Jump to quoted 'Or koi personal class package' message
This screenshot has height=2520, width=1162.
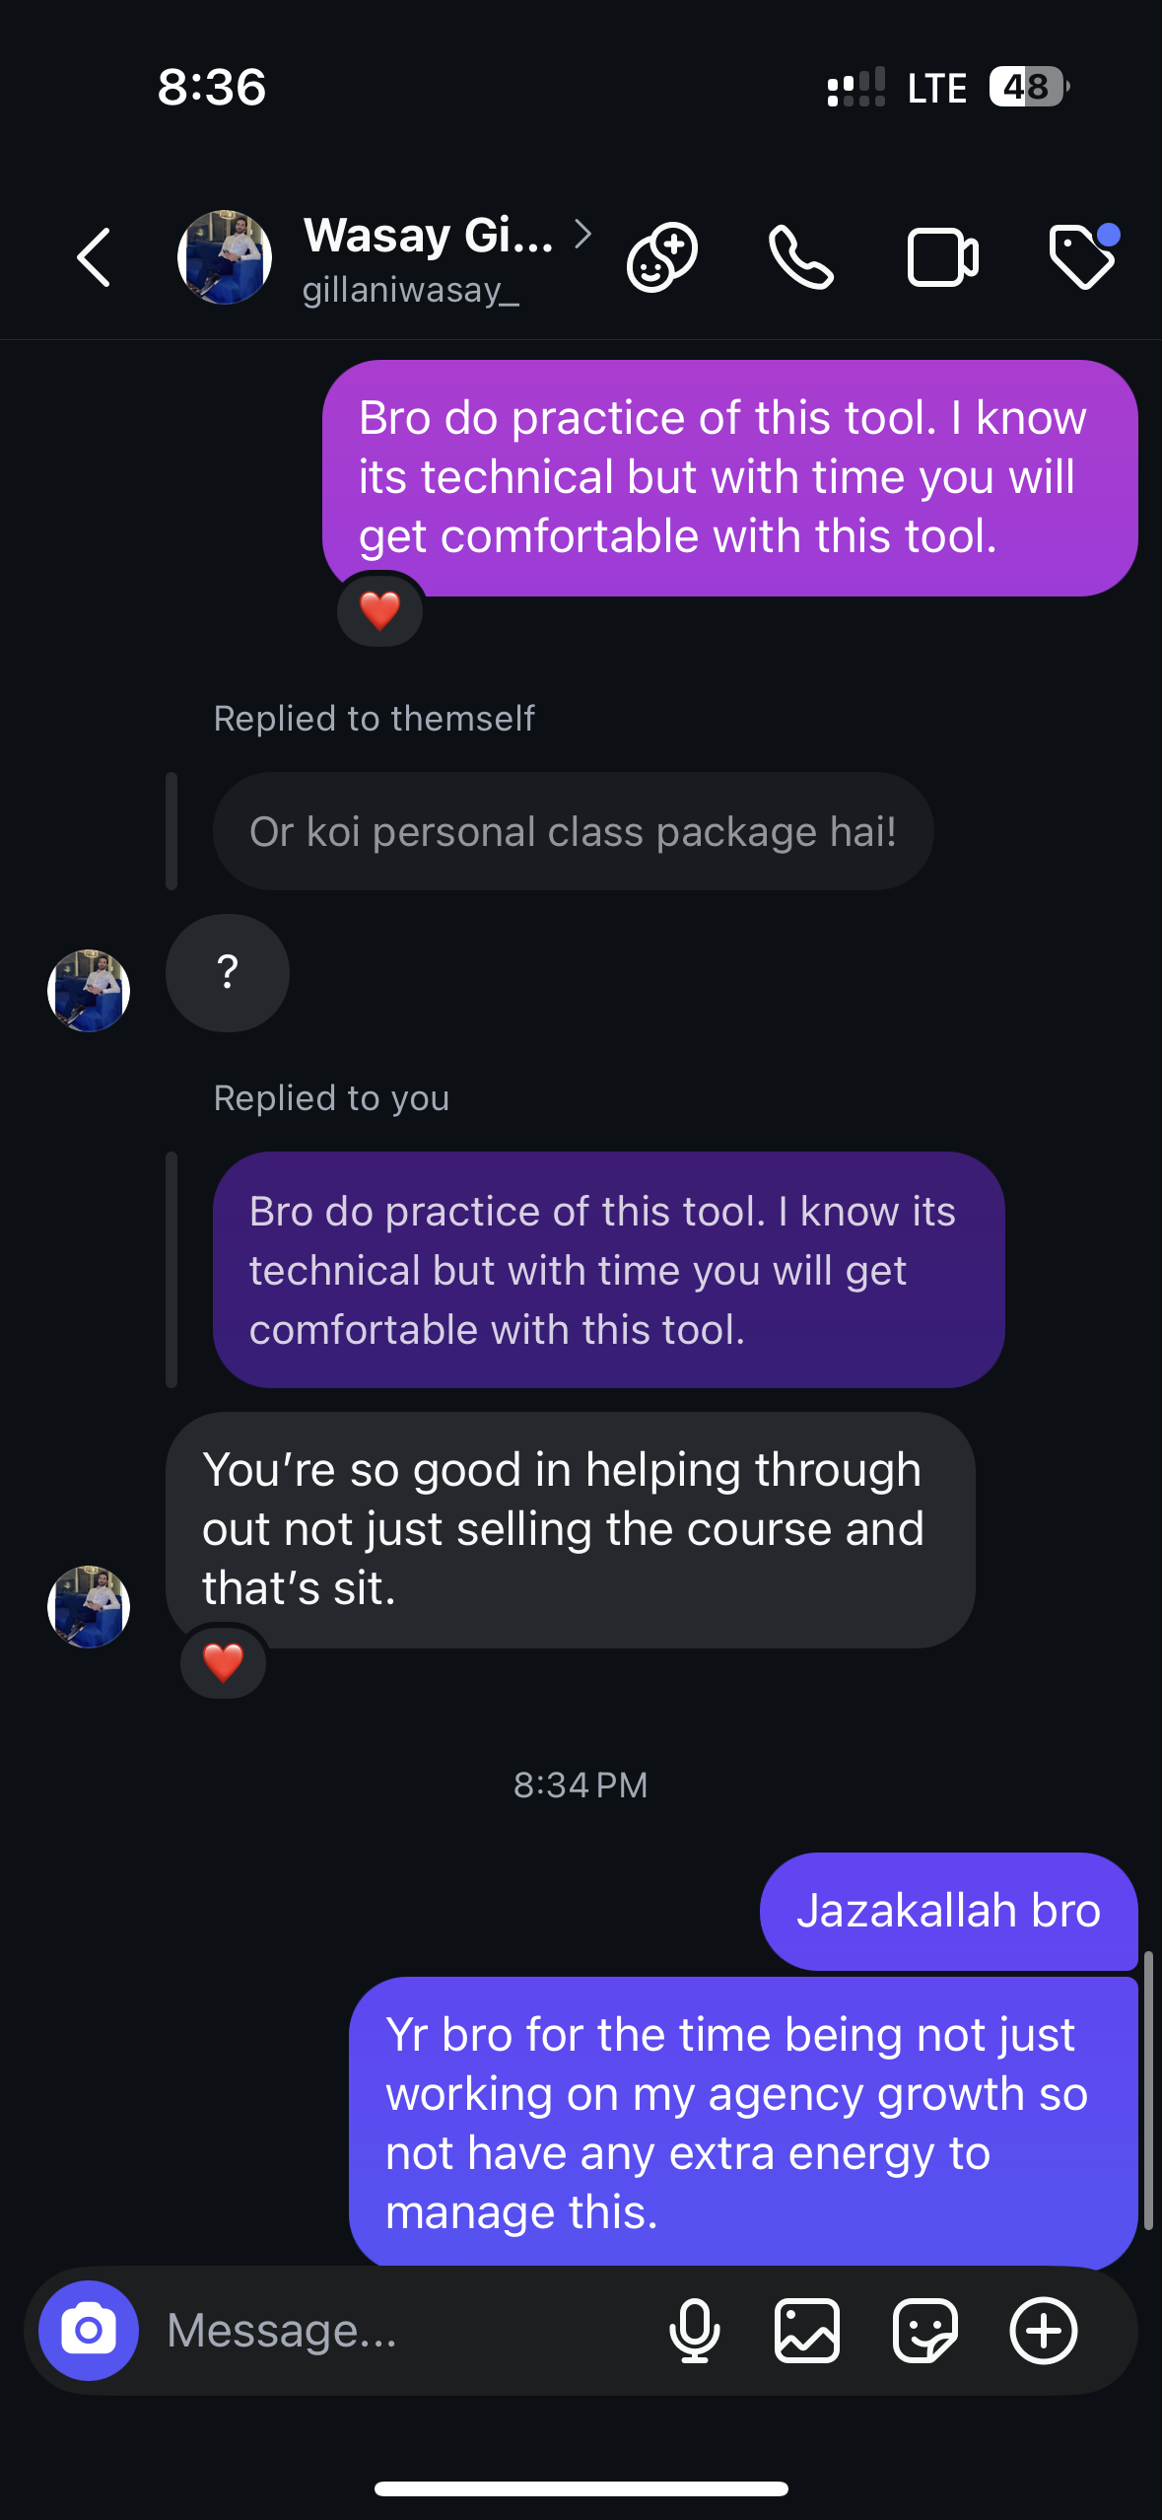point(573,831)
